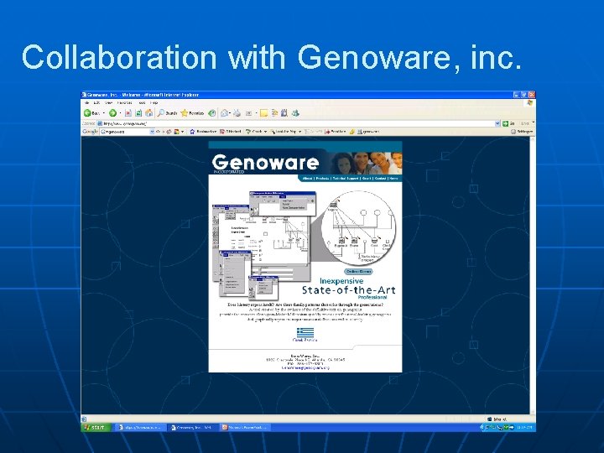Click the spell Check button on Google toolbar
This screenshot has width=604, height=453.
pos(256,132)
